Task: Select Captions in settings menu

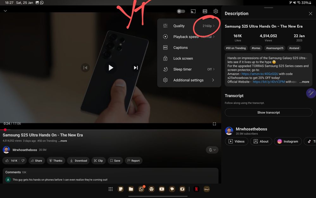Action: tap(189, 48)
